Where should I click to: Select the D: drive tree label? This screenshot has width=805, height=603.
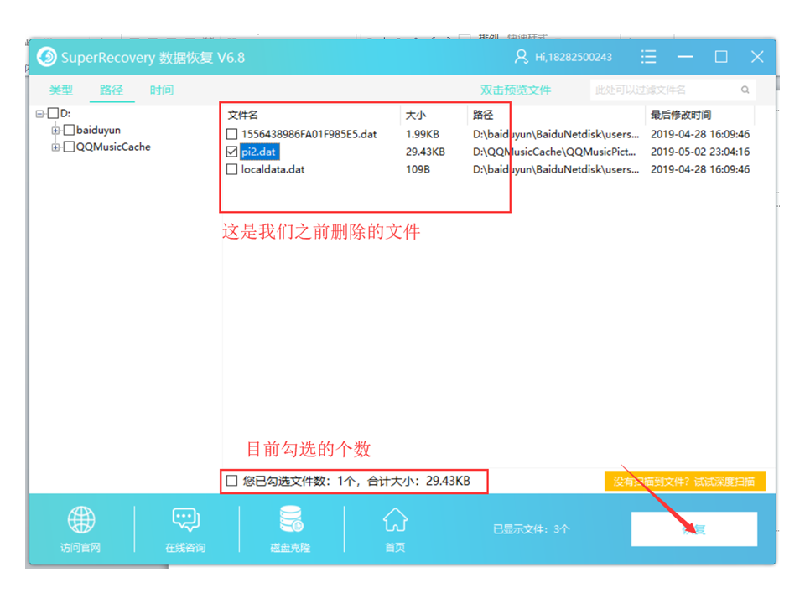click(x=65, y=113)
